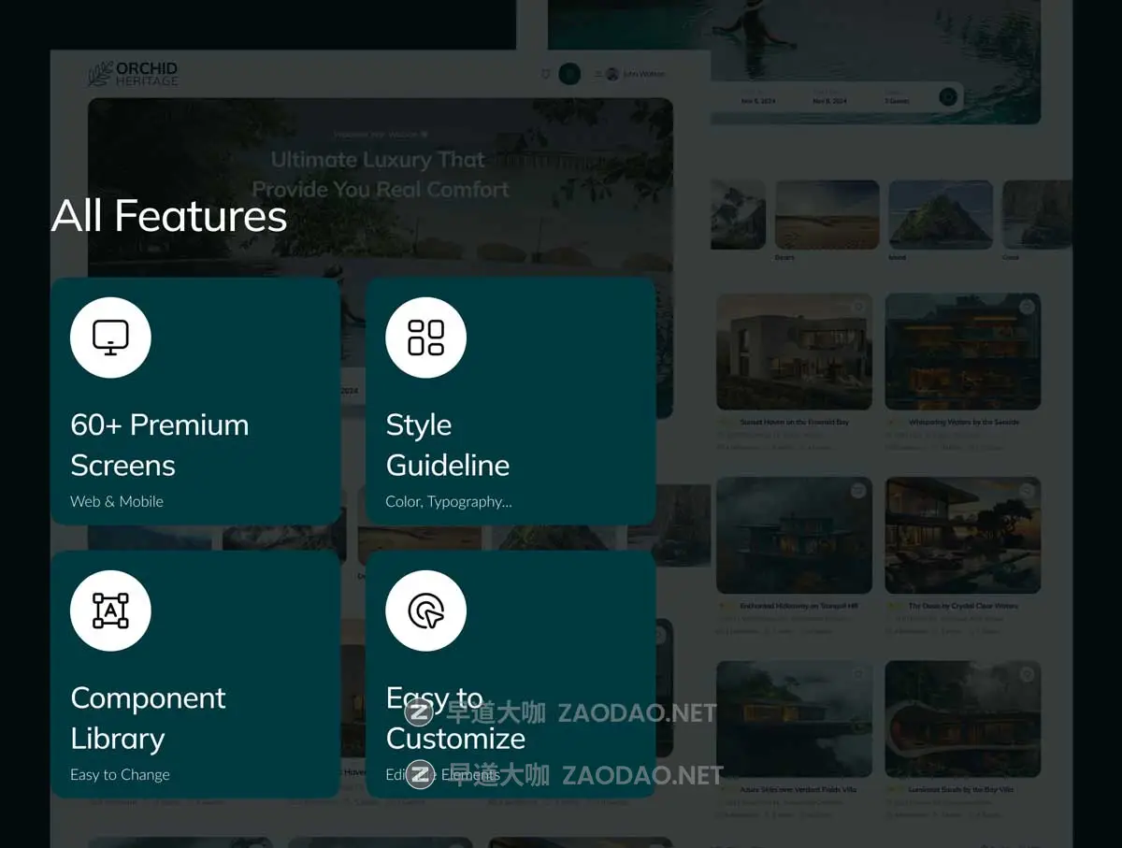Toggle favorite on the Enchanted Hideaway listing

pos(857,491)
